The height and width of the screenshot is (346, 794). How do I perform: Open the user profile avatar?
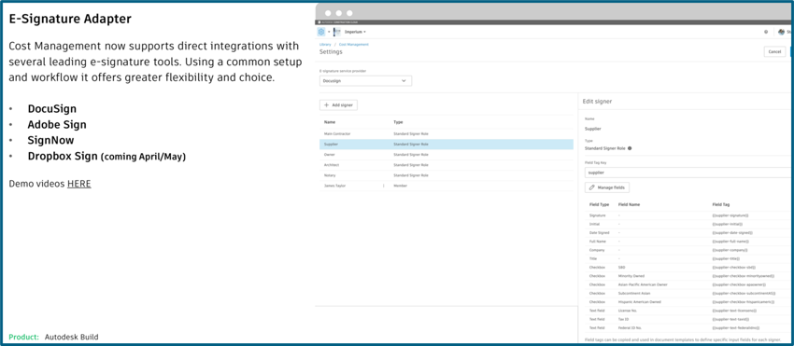click(783, 32)
